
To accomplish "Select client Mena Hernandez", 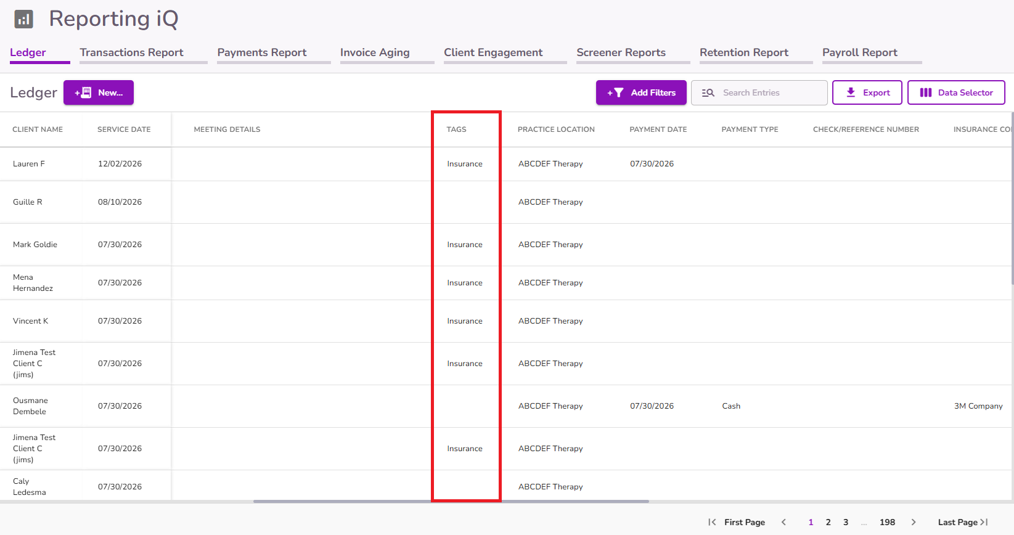I will point(33,283).
